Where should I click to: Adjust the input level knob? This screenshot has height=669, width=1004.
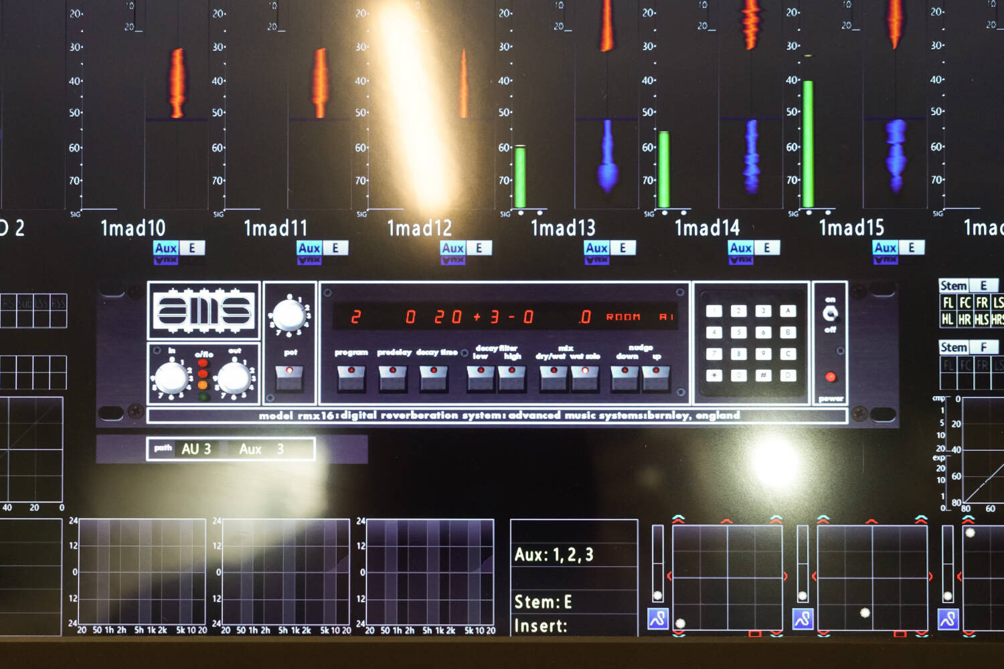tap(171, 378)
